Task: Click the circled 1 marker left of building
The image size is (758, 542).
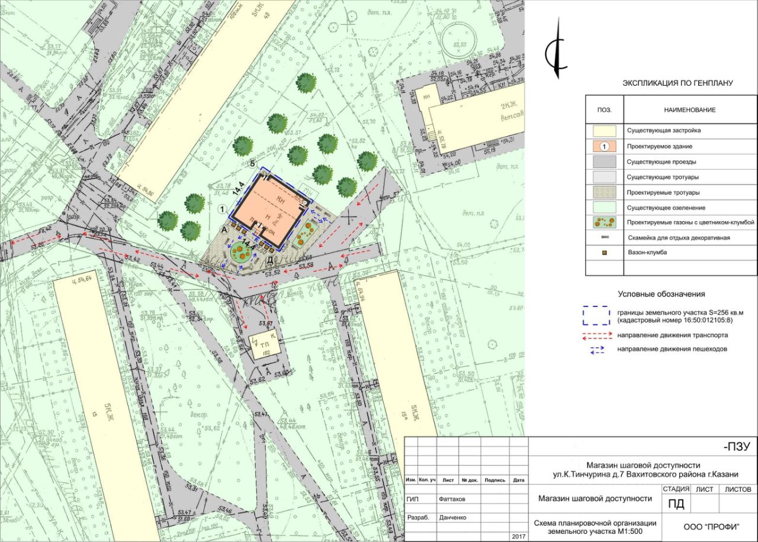Action: point(222,208)
